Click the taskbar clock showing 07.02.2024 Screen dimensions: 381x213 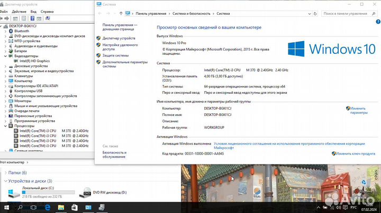pyautogui.click(x=369, y=207)
